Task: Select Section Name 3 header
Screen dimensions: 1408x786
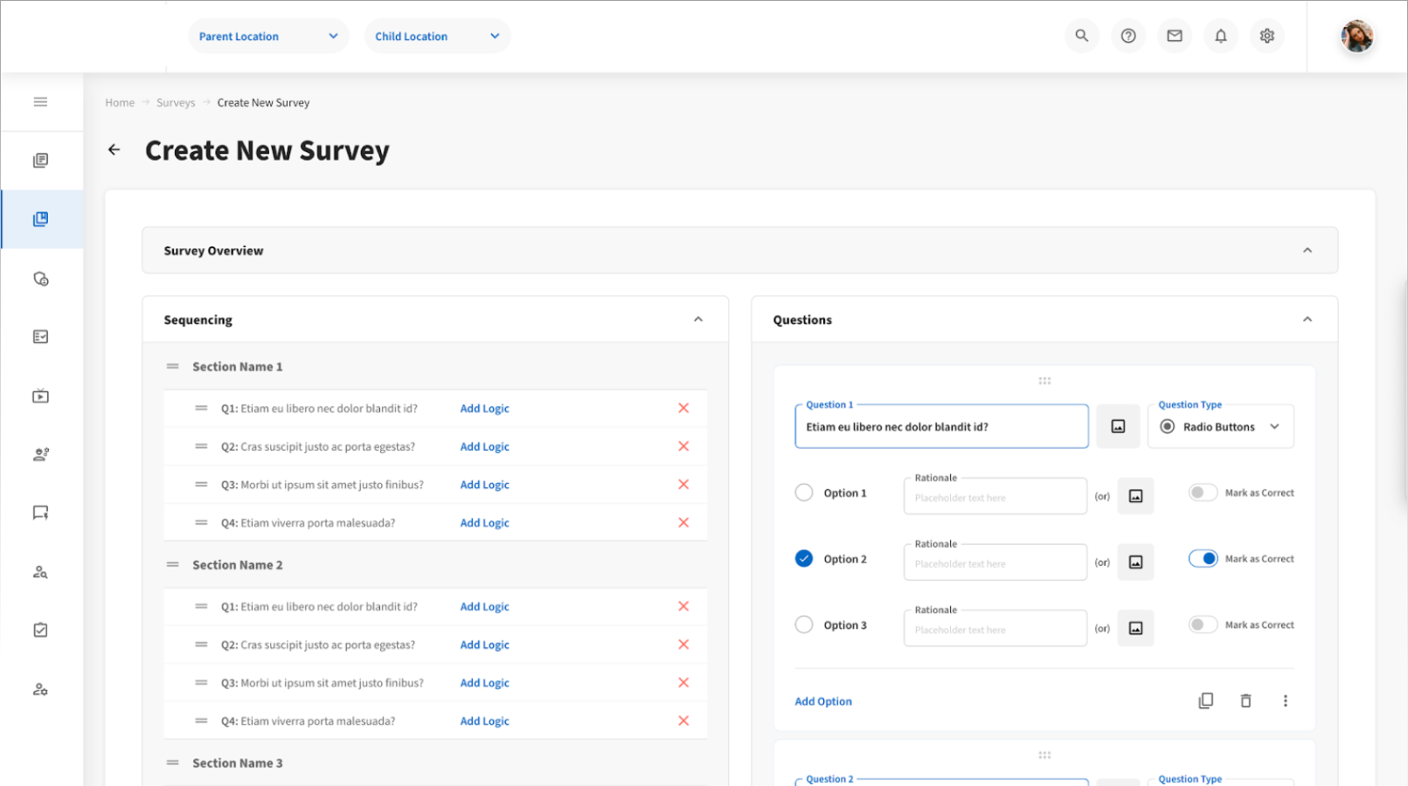Action: point(238,763)
